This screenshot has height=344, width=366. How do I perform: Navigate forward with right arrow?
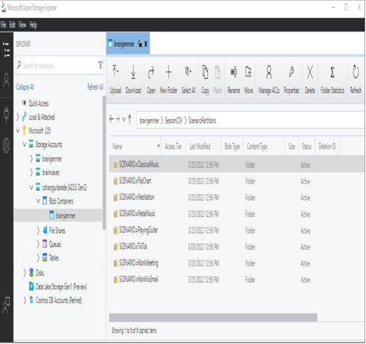(117, 120)
